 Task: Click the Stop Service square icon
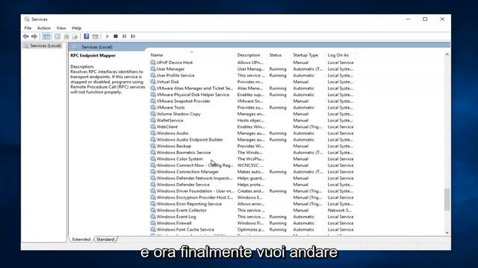[116, 36]
